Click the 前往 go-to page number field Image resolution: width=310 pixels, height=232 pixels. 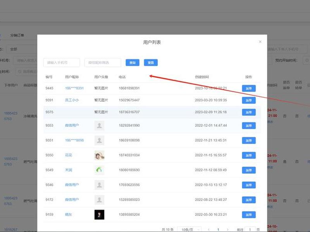(x=250, y=230)
